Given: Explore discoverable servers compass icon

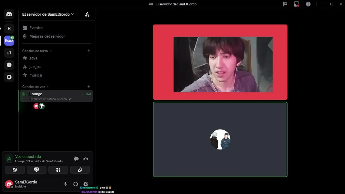Looking at the screenshot, I should pyautogui.click(x=9, y=77).
